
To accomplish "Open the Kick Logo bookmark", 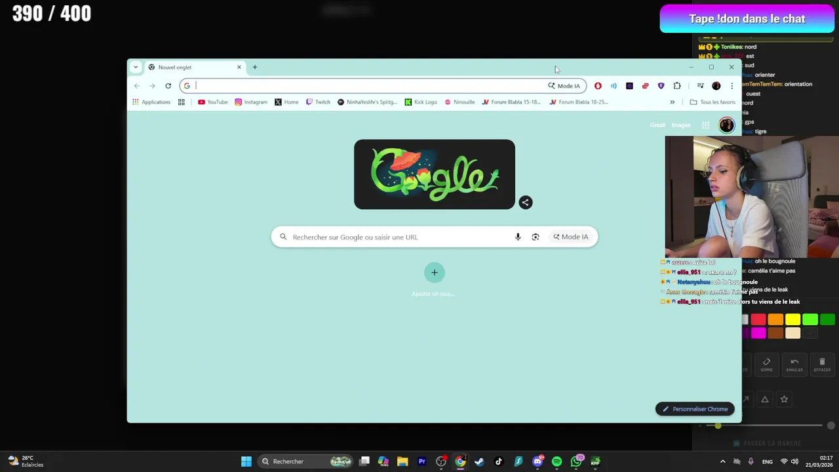I will tap(421, 102).
